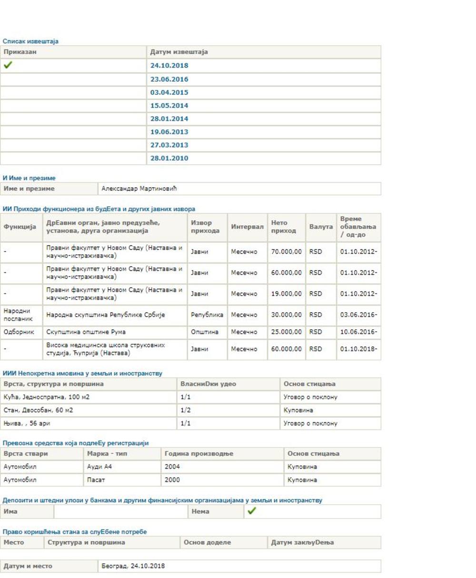Click the 70.000,00 income amount cell
The height and width of the screenshot is (578, 476).
pyautogui.click(x=286, y=252)
